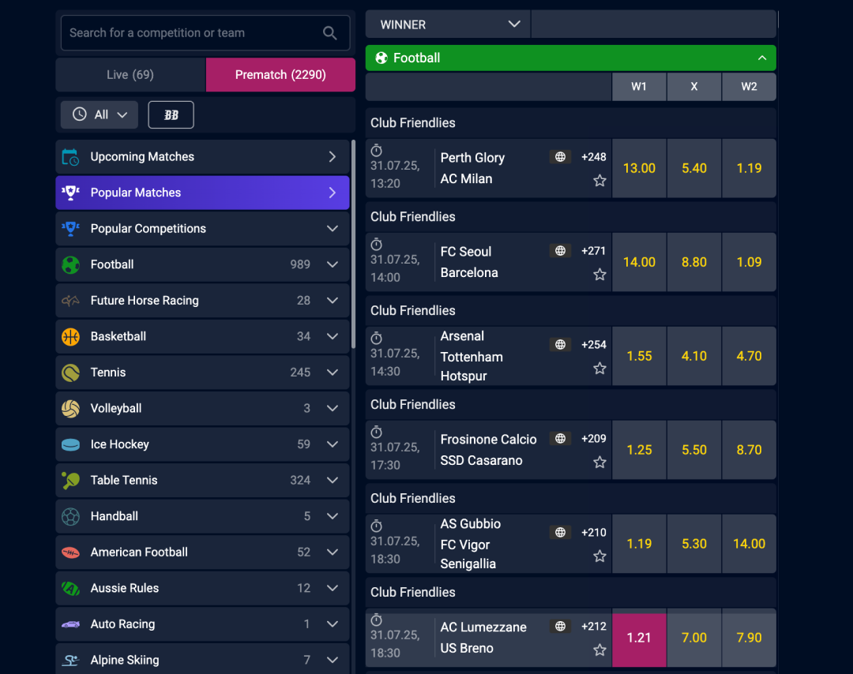Pick Arsenal W1 odds 1.55
Viewport: 853px width, 674px height.
click(x=639, y=357)
